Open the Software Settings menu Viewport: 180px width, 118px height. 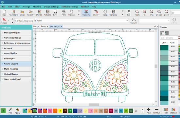(x=70, y=7)
